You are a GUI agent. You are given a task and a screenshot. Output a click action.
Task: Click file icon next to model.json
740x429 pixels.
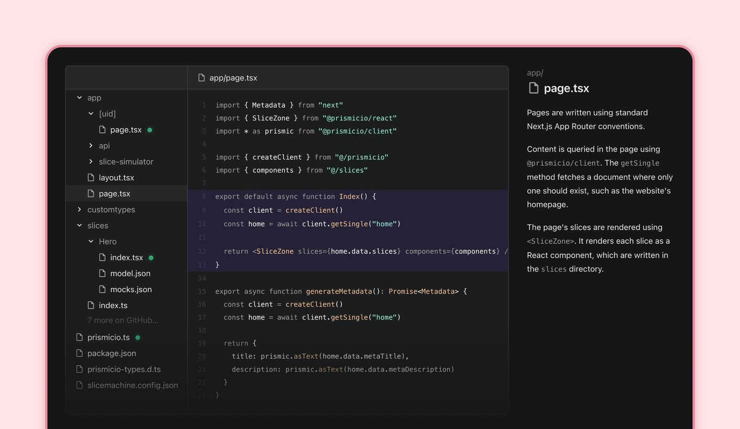point(102,273)
